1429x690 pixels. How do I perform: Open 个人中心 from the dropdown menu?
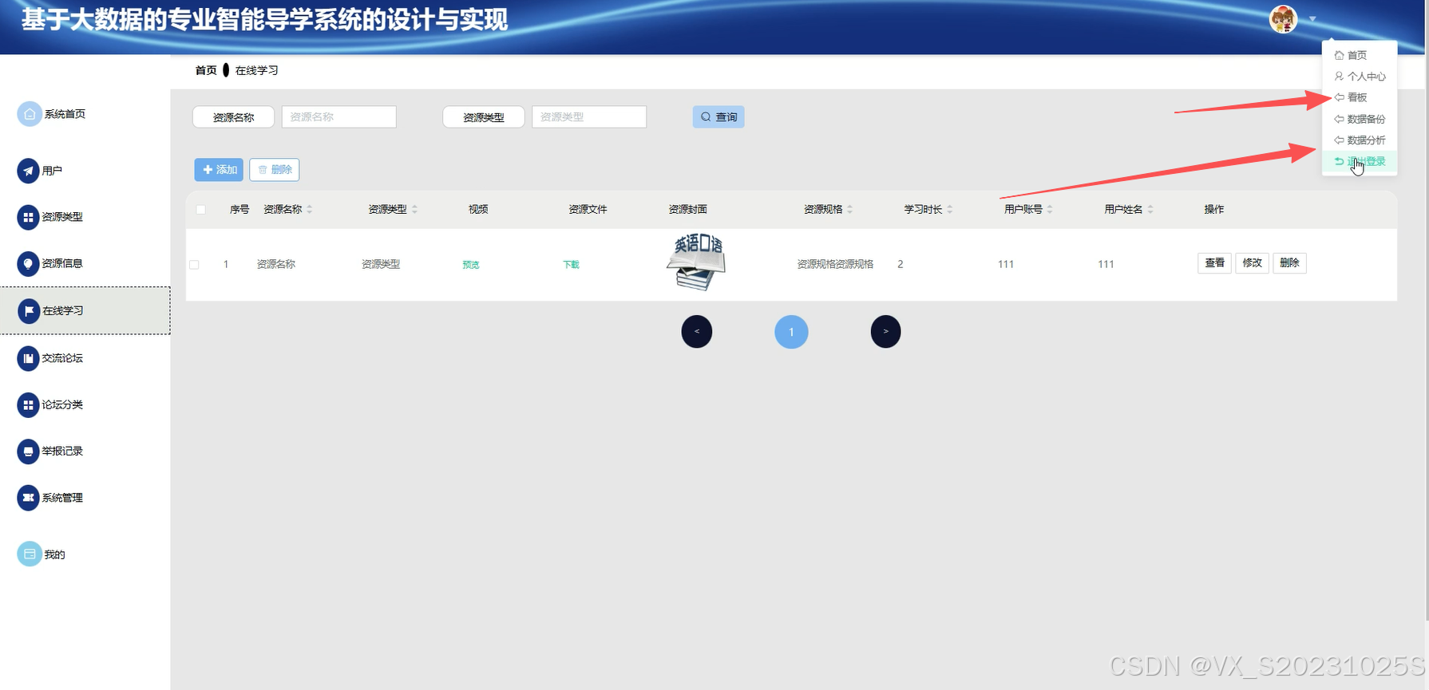[1360, 77]
